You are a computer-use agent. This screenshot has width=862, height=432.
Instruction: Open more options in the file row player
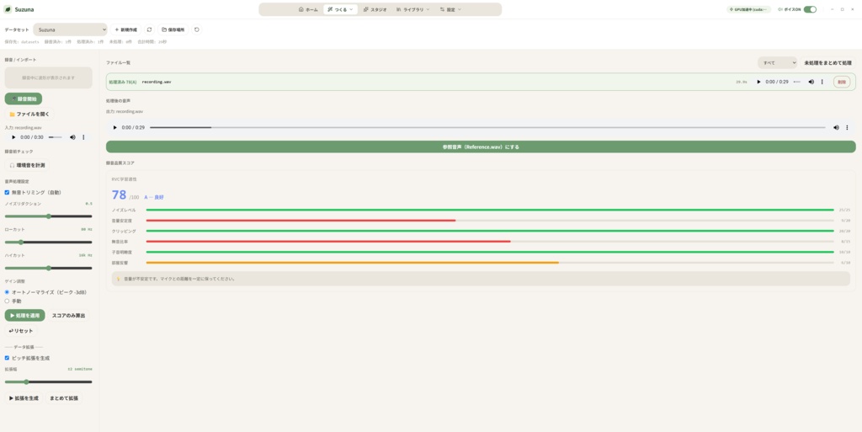pyautogui.click(x=822, y=82)
